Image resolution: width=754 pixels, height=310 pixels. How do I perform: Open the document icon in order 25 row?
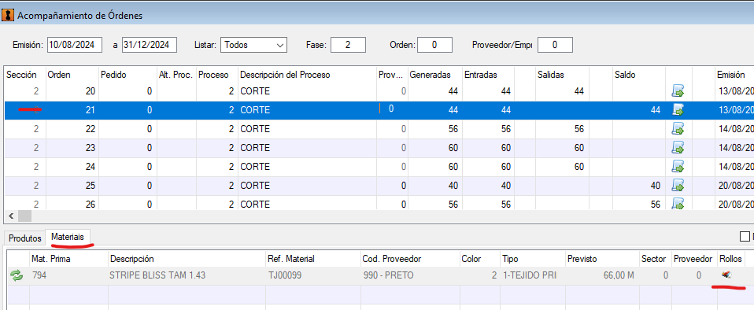point(678,185)
